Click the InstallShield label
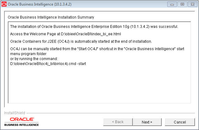This screenshot has width=199, height=130. click(x=15, y=113)
